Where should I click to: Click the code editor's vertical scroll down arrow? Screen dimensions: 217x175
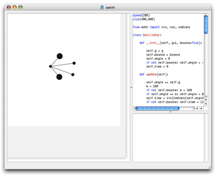pos(206,104)
